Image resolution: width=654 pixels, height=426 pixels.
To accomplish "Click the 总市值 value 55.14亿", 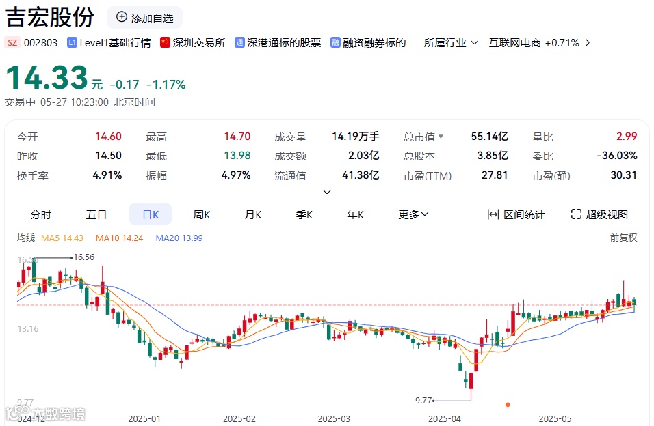I will point(490,136).
